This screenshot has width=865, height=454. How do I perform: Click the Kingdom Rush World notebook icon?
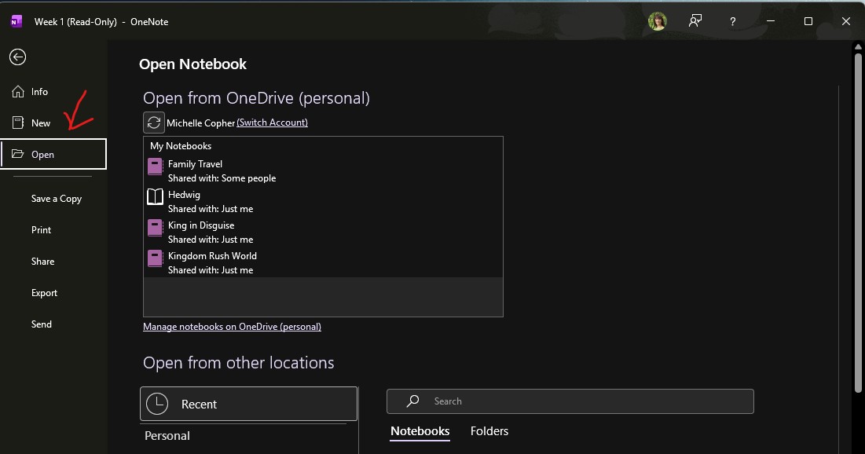155,258
